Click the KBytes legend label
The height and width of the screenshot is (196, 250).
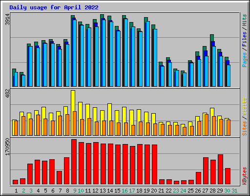click(244, 176)
